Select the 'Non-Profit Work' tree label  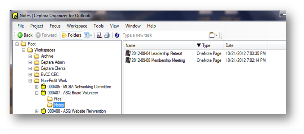[54, 81]
